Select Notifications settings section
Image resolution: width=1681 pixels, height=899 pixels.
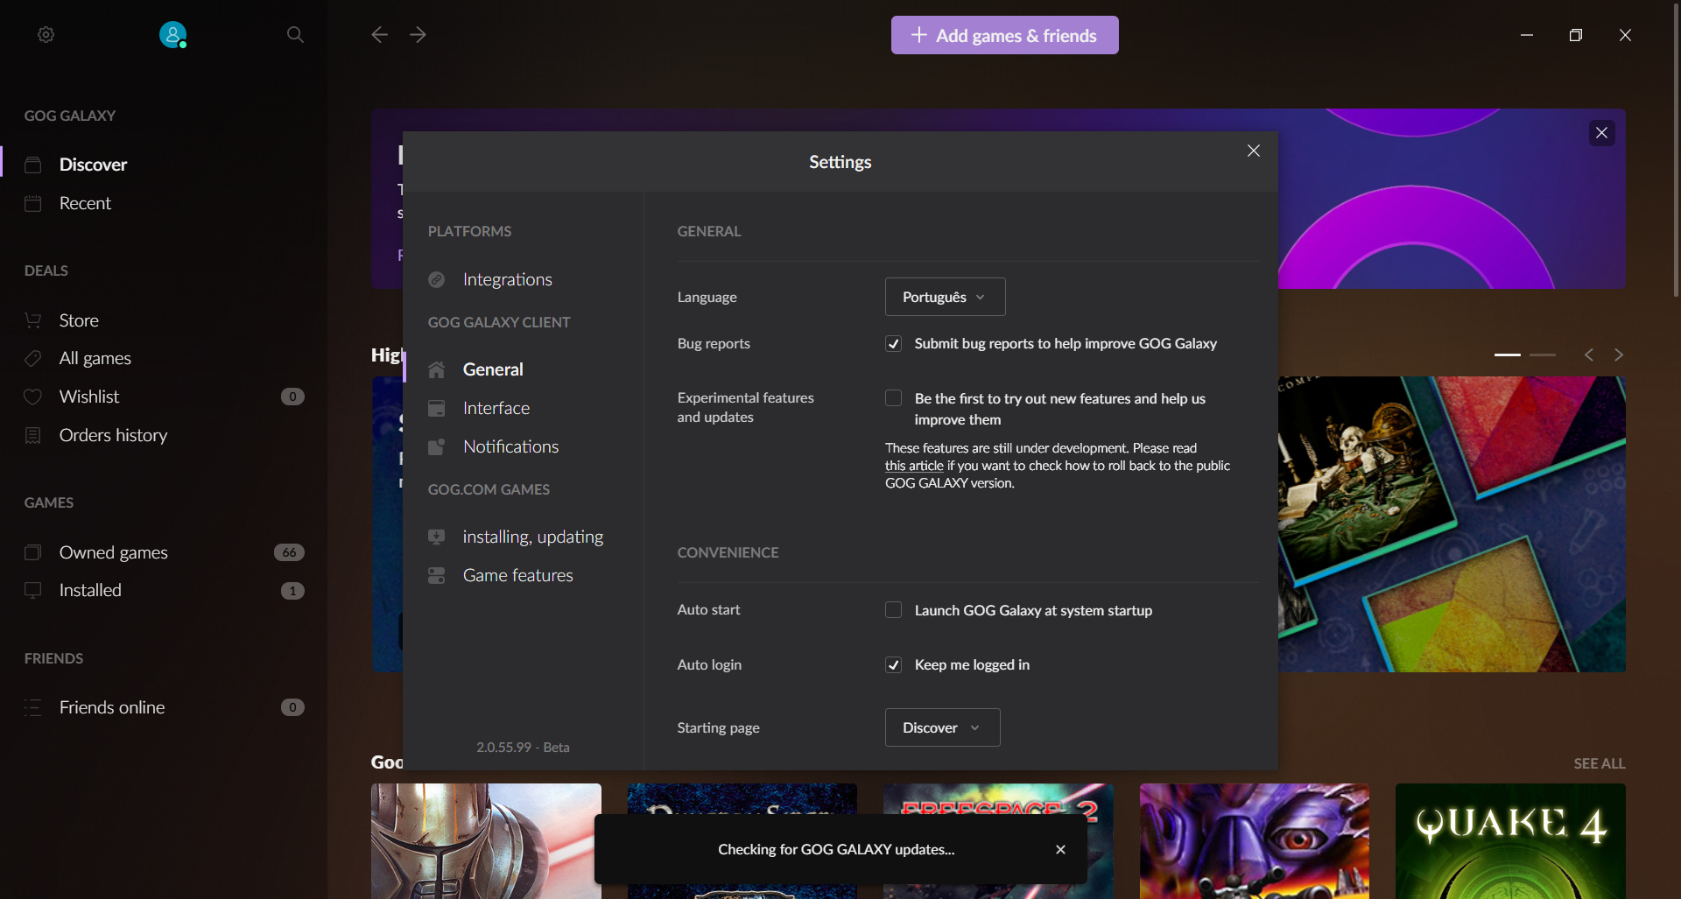[x=510, y=446]
